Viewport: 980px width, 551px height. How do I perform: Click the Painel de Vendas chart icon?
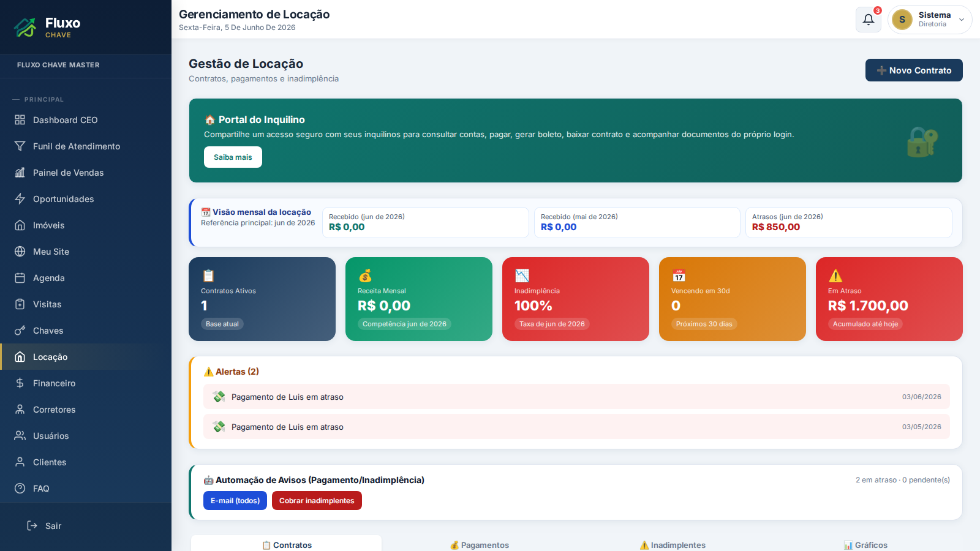point(20,173)
